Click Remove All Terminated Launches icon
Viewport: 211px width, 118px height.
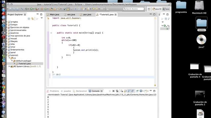coord(117,91)
